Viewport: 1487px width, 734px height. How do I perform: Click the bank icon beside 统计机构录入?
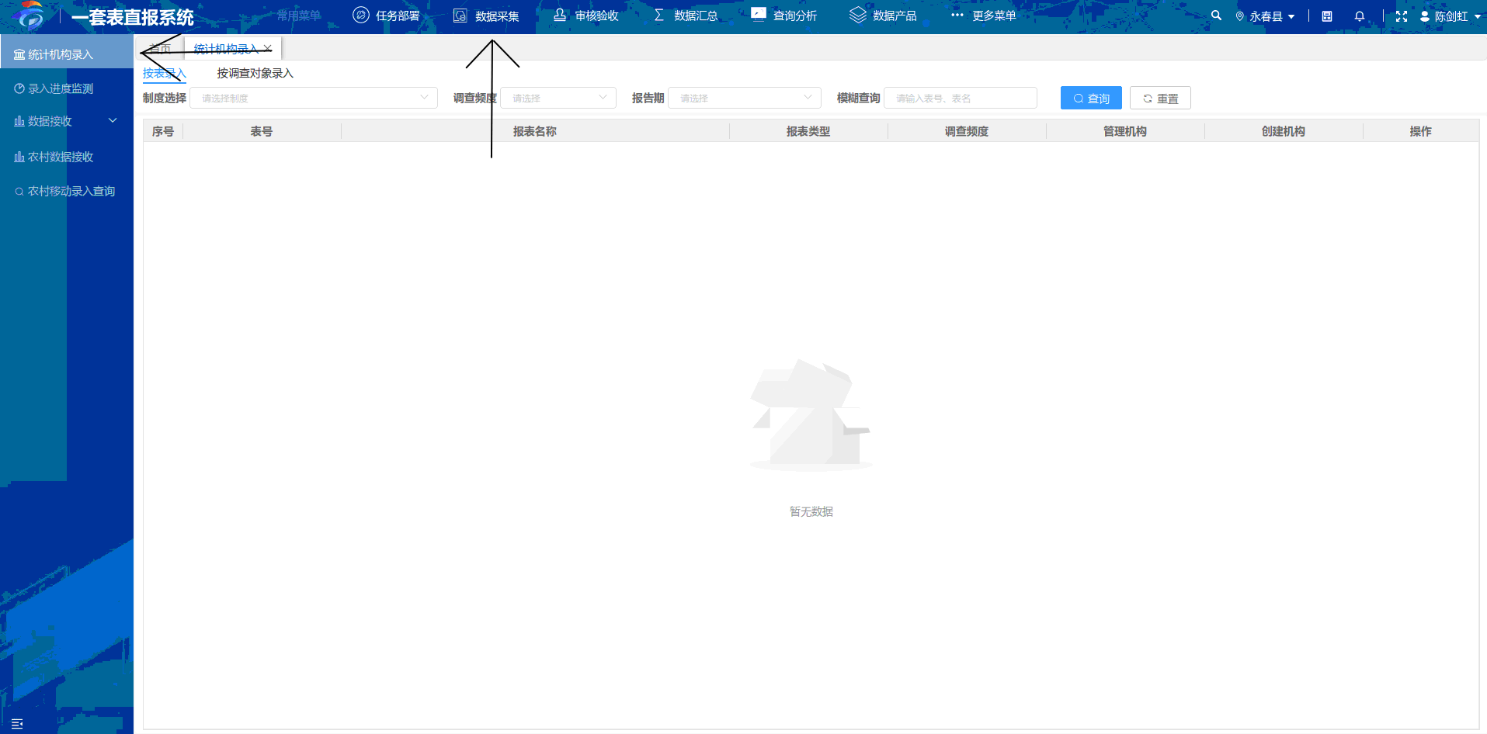click(19, 54)
